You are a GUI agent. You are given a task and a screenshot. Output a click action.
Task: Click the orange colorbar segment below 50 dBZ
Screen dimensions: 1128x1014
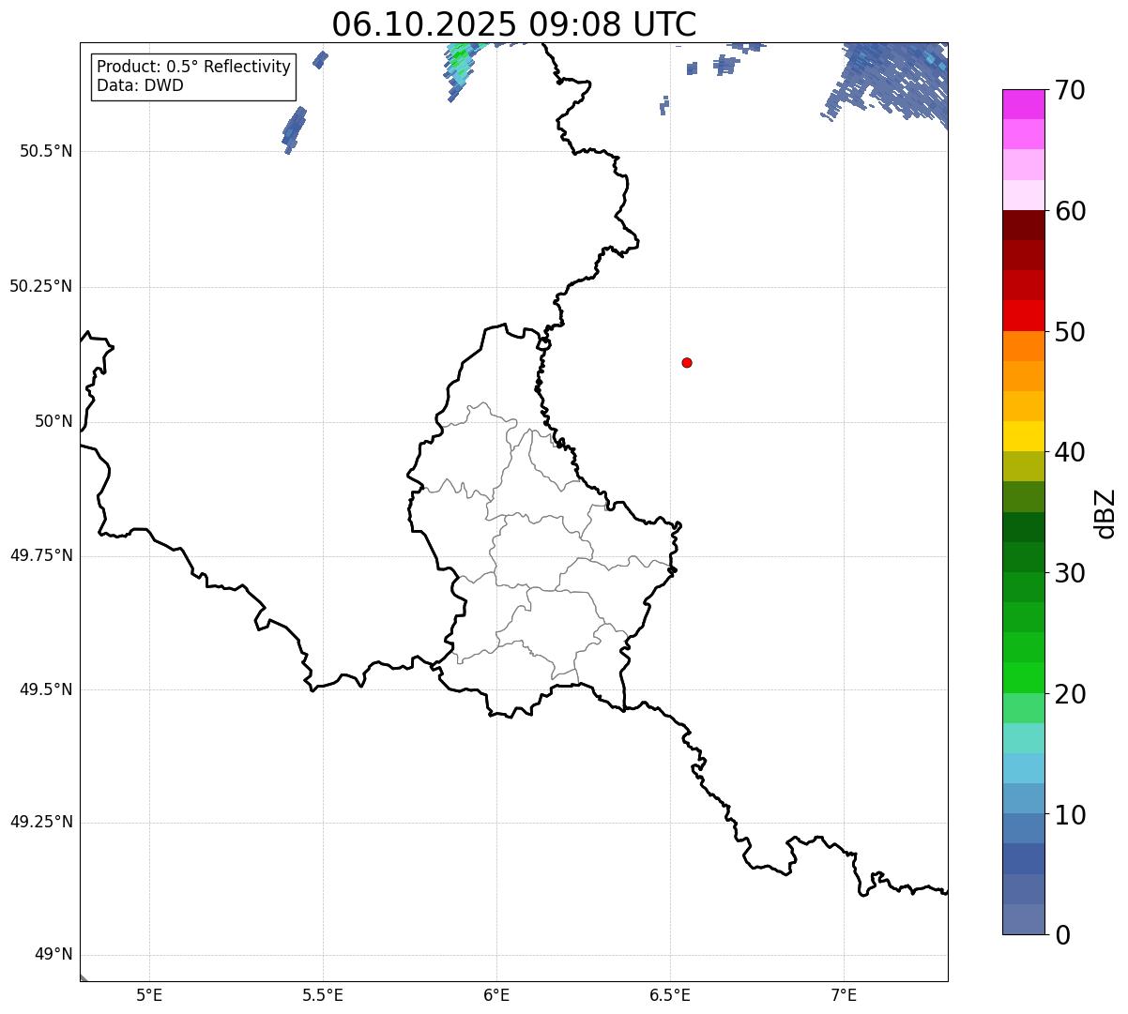click(1023, 346)
